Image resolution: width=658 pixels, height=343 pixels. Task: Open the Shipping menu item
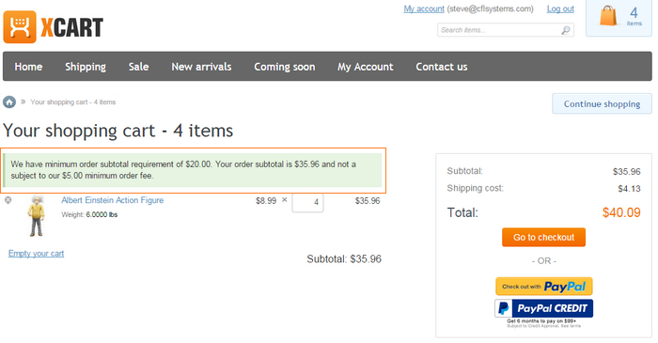[86, 67]
